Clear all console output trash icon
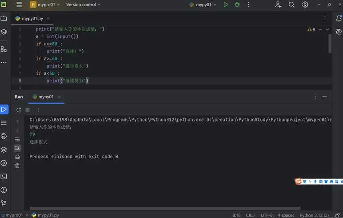Viewport: 343px width, 218px height. [x=17, y=166]
